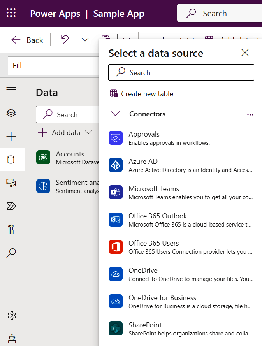
Task: Open the app launcher waffle icon
Action: coord(11,13)
